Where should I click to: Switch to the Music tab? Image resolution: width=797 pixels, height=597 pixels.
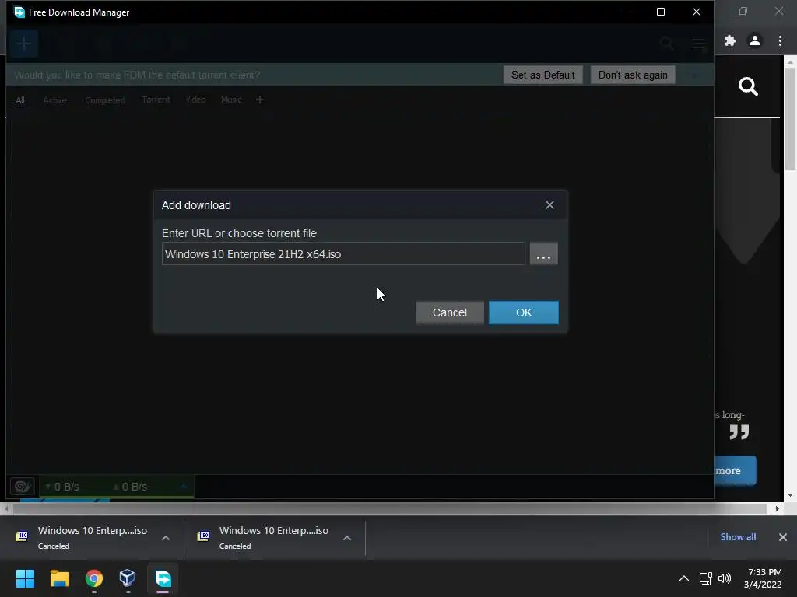230,99
